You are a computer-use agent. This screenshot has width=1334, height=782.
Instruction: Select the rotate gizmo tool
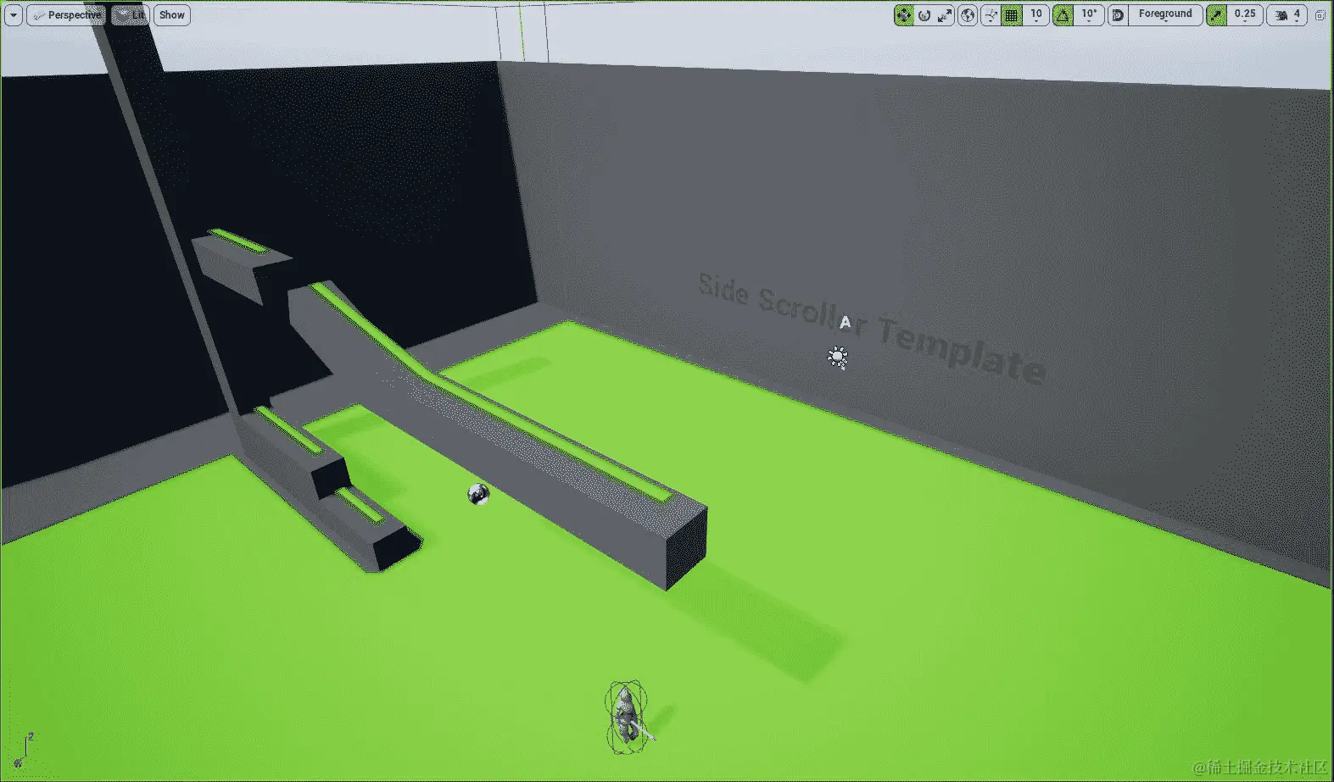[924, 15]
